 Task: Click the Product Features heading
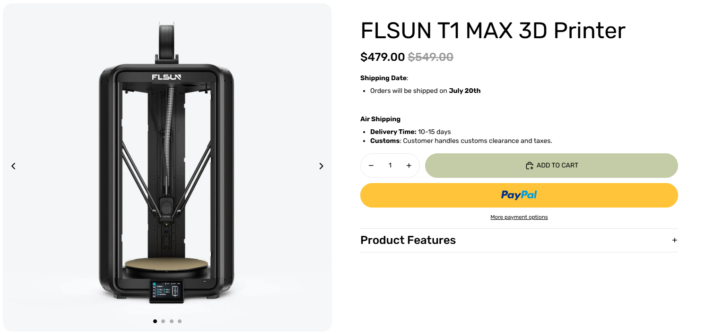(408, 240)
